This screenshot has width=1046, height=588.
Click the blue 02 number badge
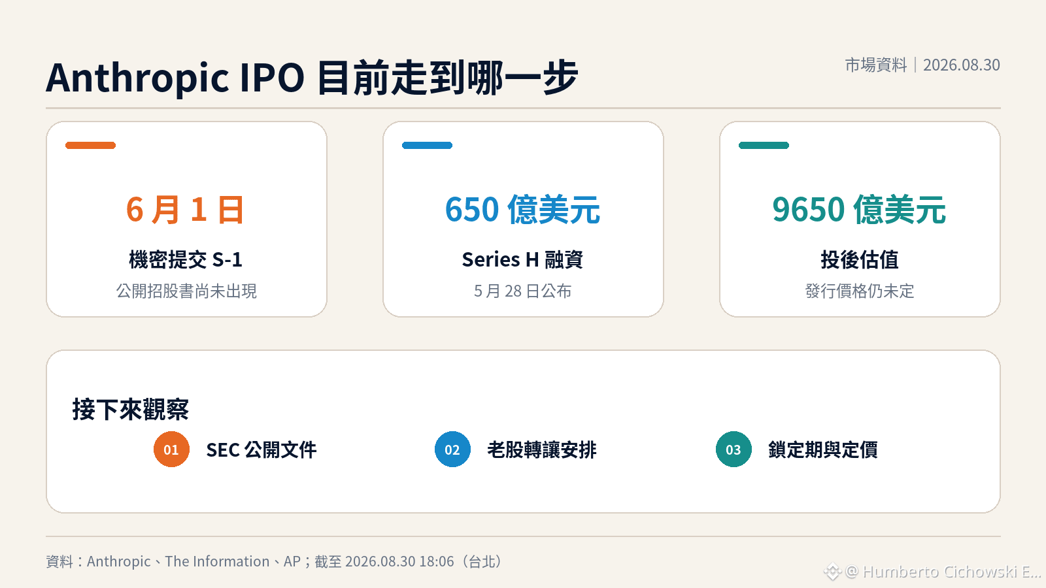pyautogui.click(x=452, y=449)
